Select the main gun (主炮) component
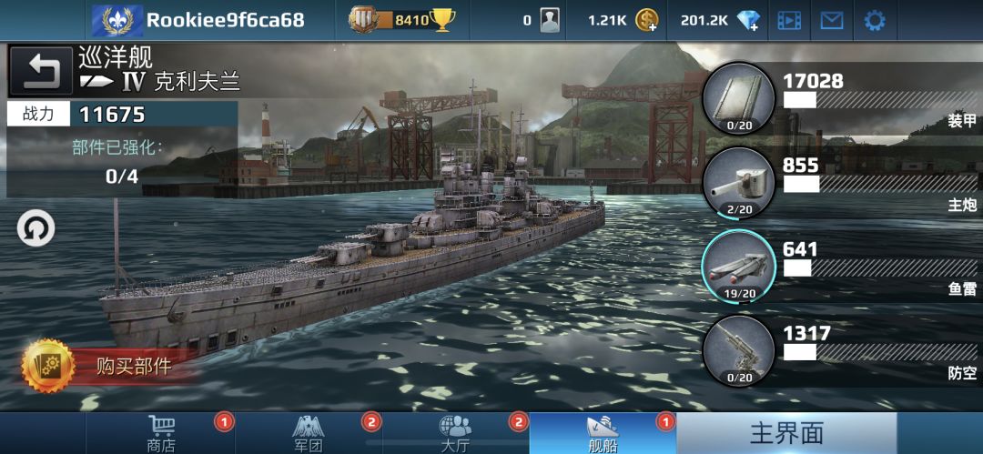This screenshot has width=983, height=454. 739,183
